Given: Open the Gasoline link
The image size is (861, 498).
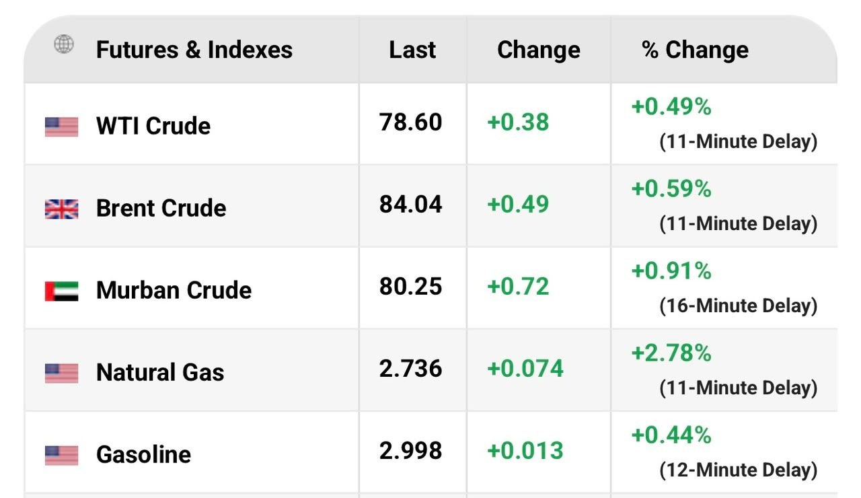Looking at the screenshot, I should click(x=143, y=454).
